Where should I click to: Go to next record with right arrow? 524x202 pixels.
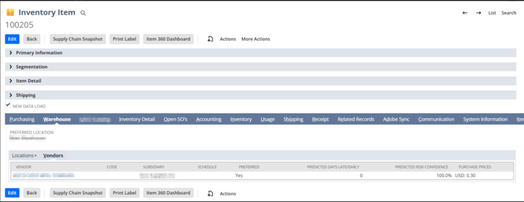coord(478,13)
